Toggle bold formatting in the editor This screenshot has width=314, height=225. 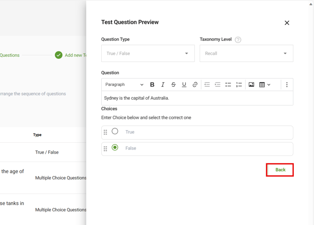point(152,85)
